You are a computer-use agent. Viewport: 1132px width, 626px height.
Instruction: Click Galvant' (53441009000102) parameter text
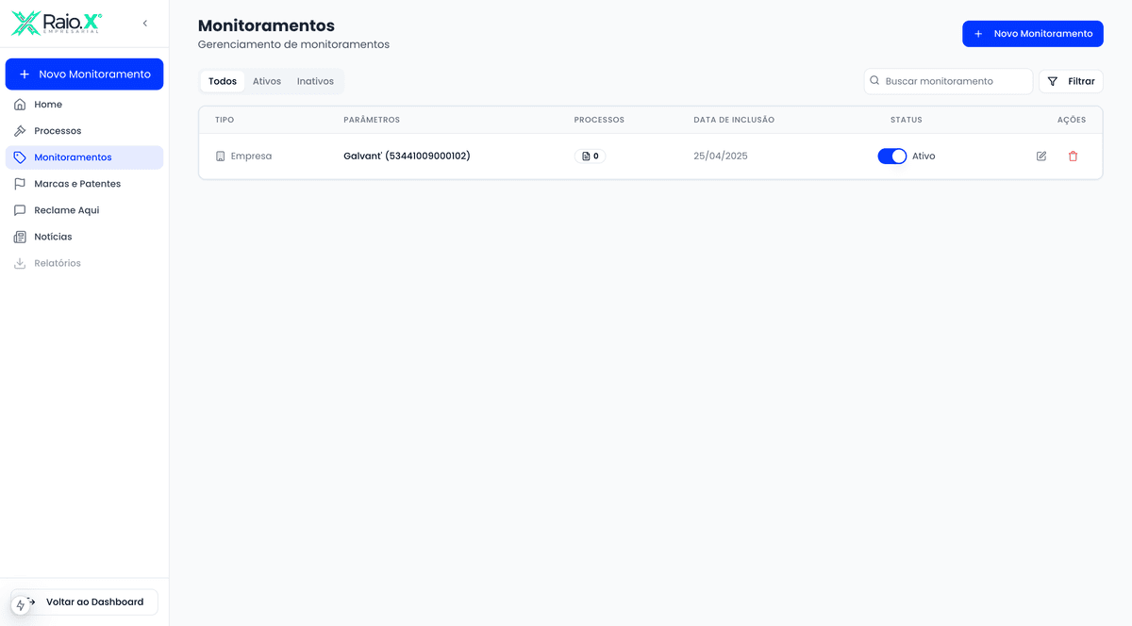pyautogui.click(x=407, y=156)
